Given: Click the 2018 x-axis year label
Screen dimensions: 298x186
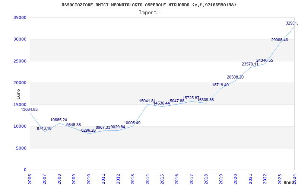Looking at the screenshot, I should pyautogui.click(x=206, y=179).
